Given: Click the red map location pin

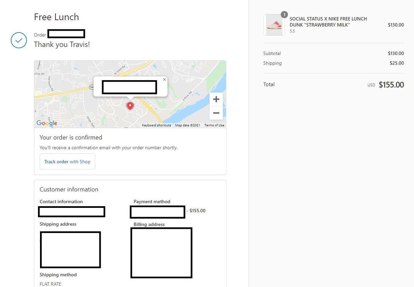Looking at the screenshot, I should point(130,106).
